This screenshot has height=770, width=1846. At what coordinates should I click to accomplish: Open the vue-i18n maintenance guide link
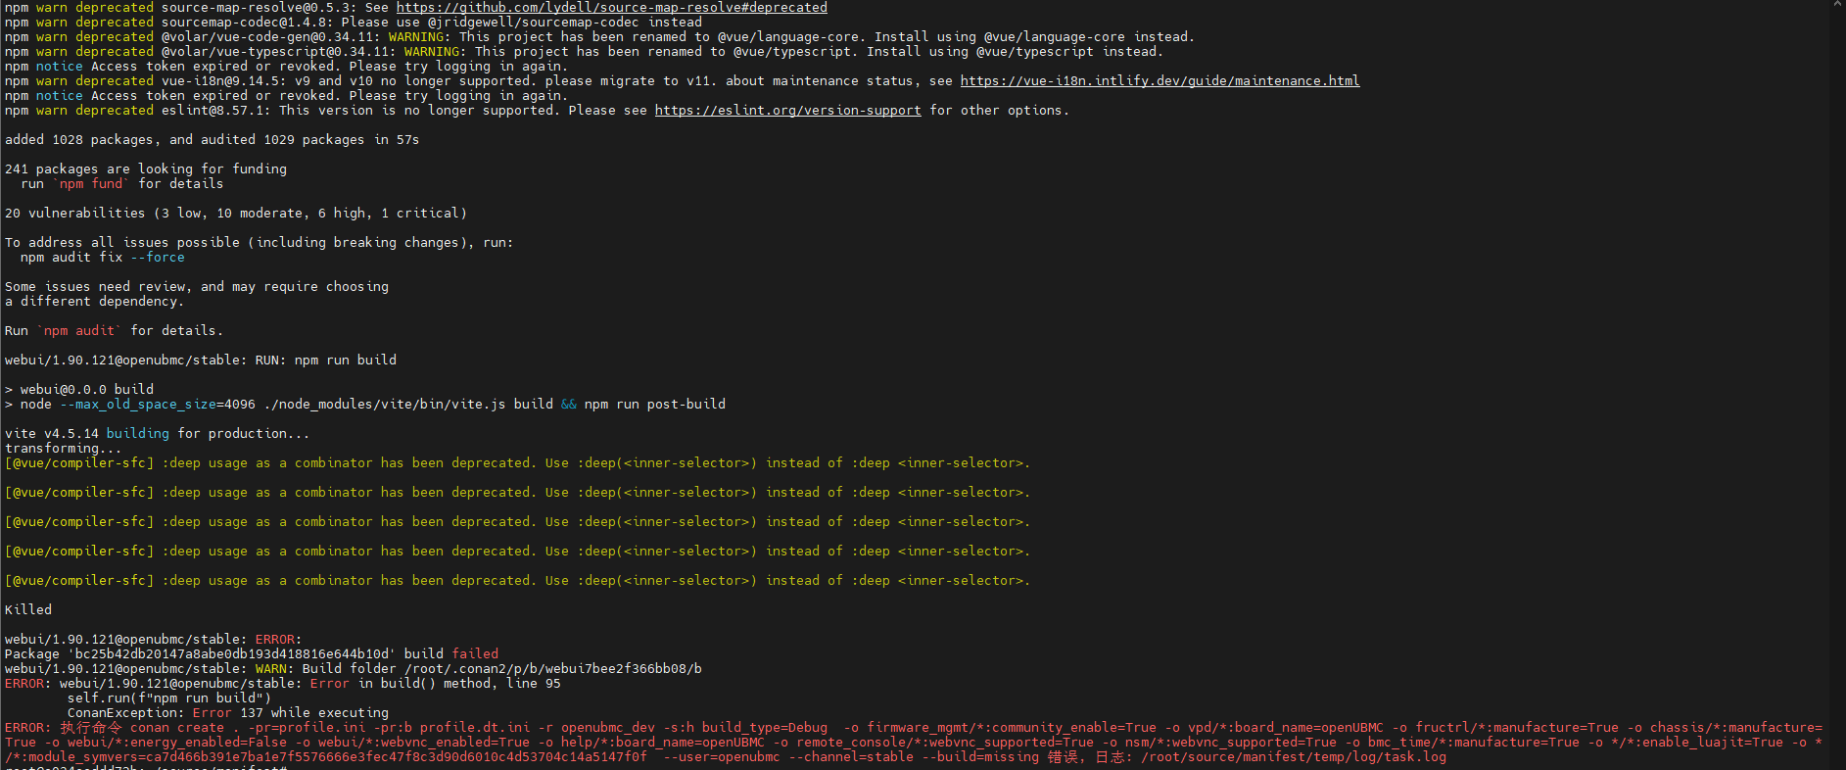point(1159,81)
